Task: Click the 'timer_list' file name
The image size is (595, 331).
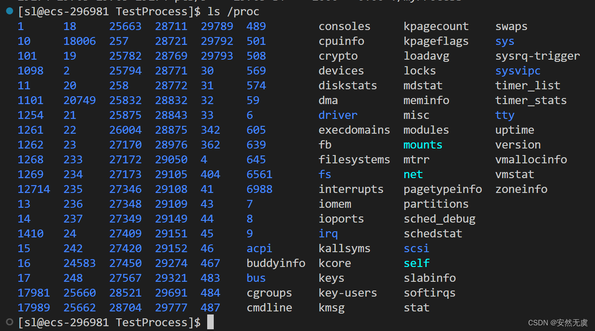Action: tap(528, 85)
